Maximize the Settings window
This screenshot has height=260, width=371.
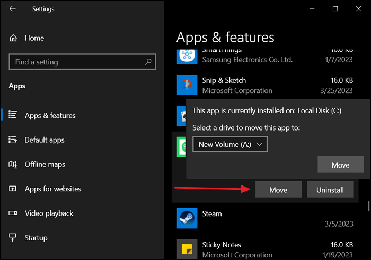(335, 9)
